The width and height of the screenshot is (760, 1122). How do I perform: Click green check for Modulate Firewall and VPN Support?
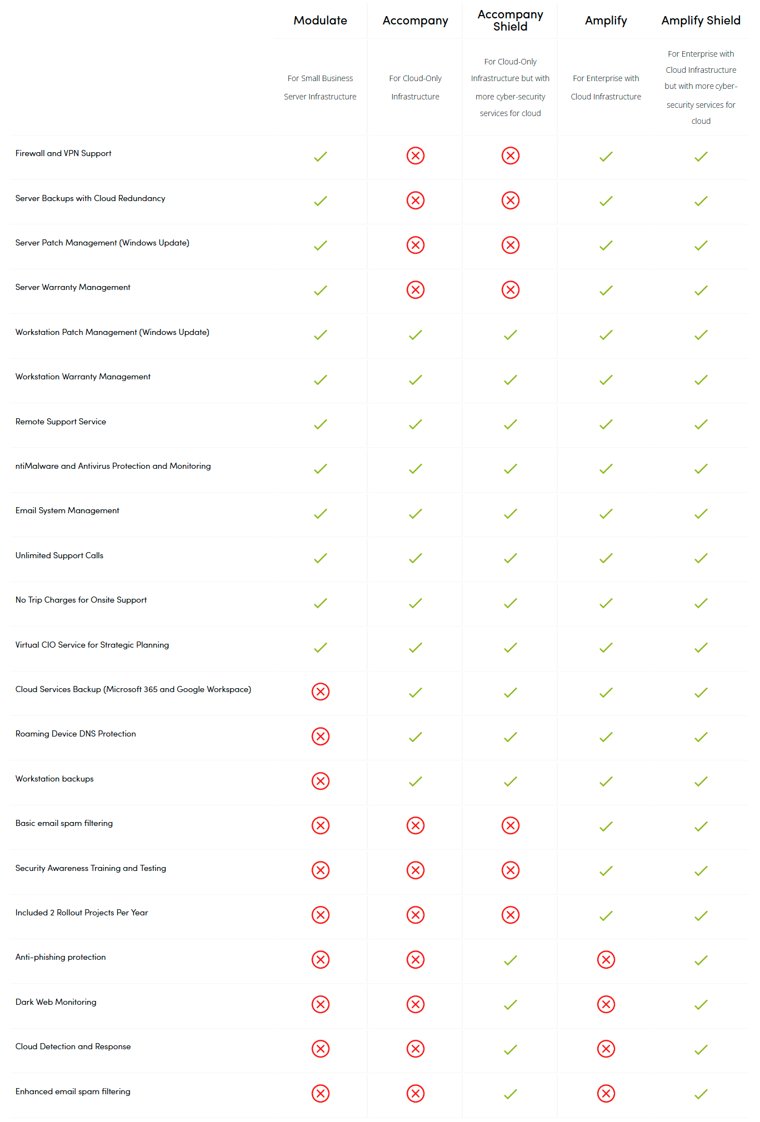click(x=321, y=157)
